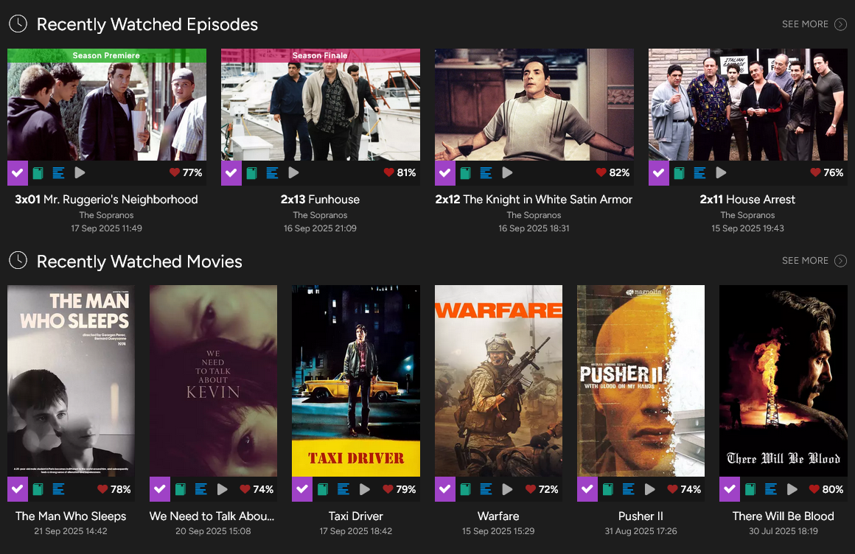Add House Arrest to collection
This screenshot has width=855, height=554.
(x=680, y=173)
